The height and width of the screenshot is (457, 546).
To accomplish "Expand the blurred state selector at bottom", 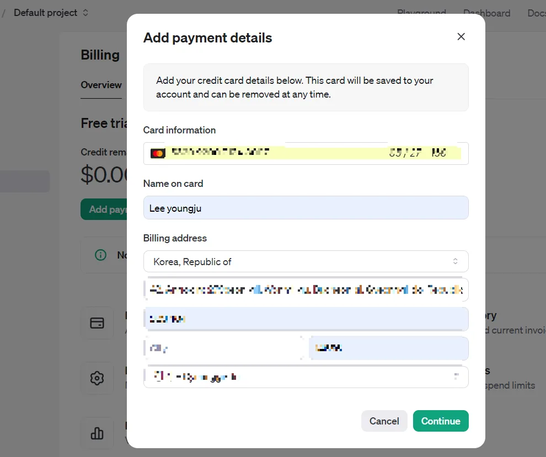I will [306, 377].
